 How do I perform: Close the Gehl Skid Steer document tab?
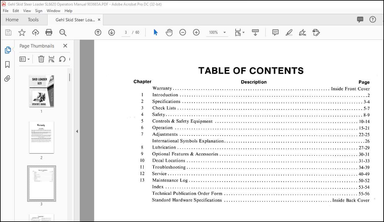point(99,19)
